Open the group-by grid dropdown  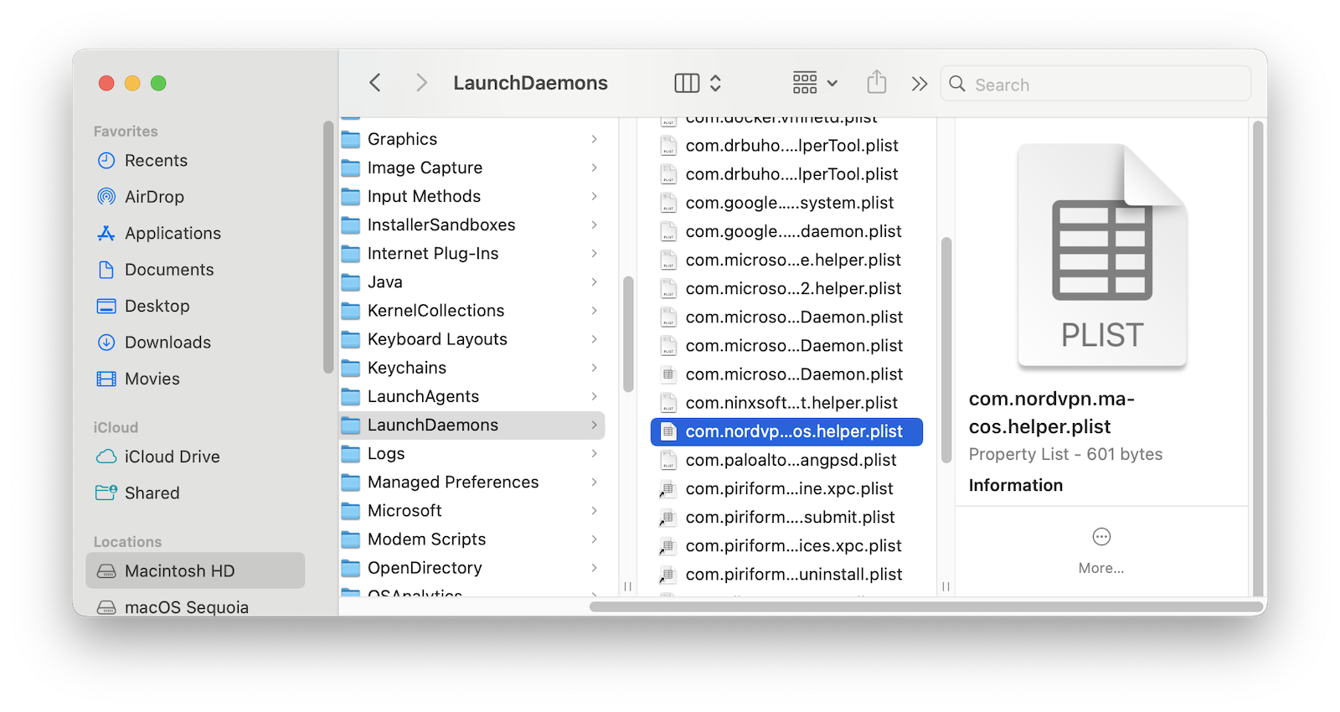815,83
